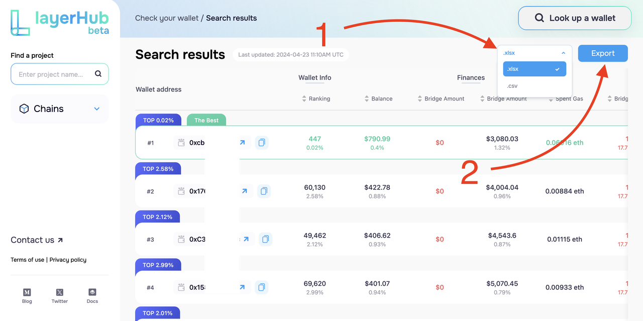Click the wallet icon in row #4
The height and width of the screenshot is (321, 643).
(x=181, y=287)
